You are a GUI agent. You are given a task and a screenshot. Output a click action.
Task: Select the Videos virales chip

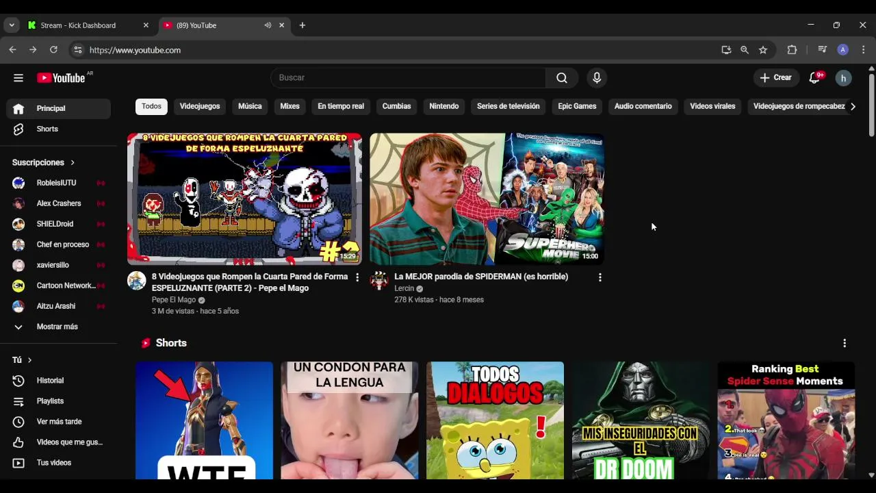pyautogui.click(x=712, y=106)
